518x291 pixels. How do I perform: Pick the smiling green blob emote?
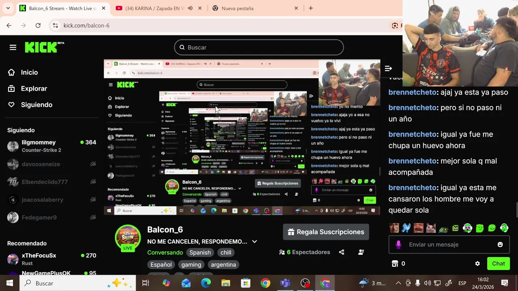coord(492,228)
